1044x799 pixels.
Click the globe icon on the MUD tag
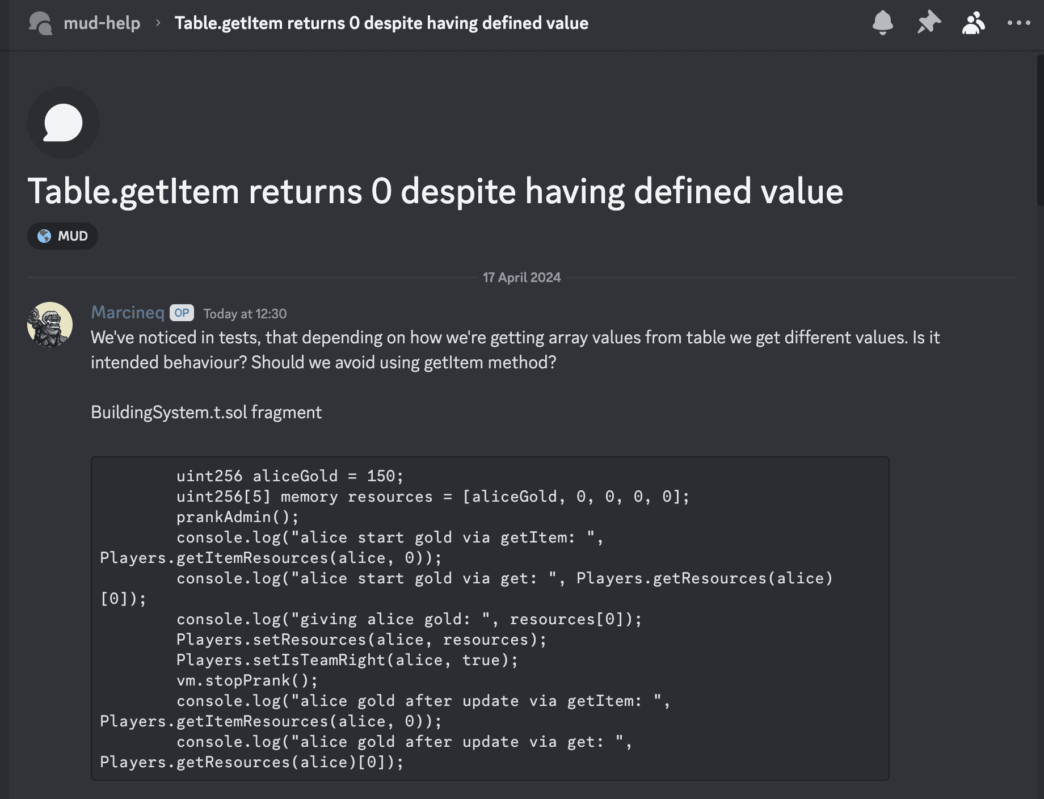tap(44, 237)
